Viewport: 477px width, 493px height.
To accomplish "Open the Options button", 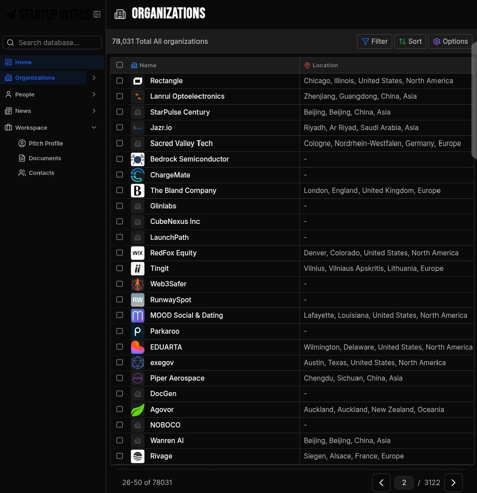I will point(450,41).
